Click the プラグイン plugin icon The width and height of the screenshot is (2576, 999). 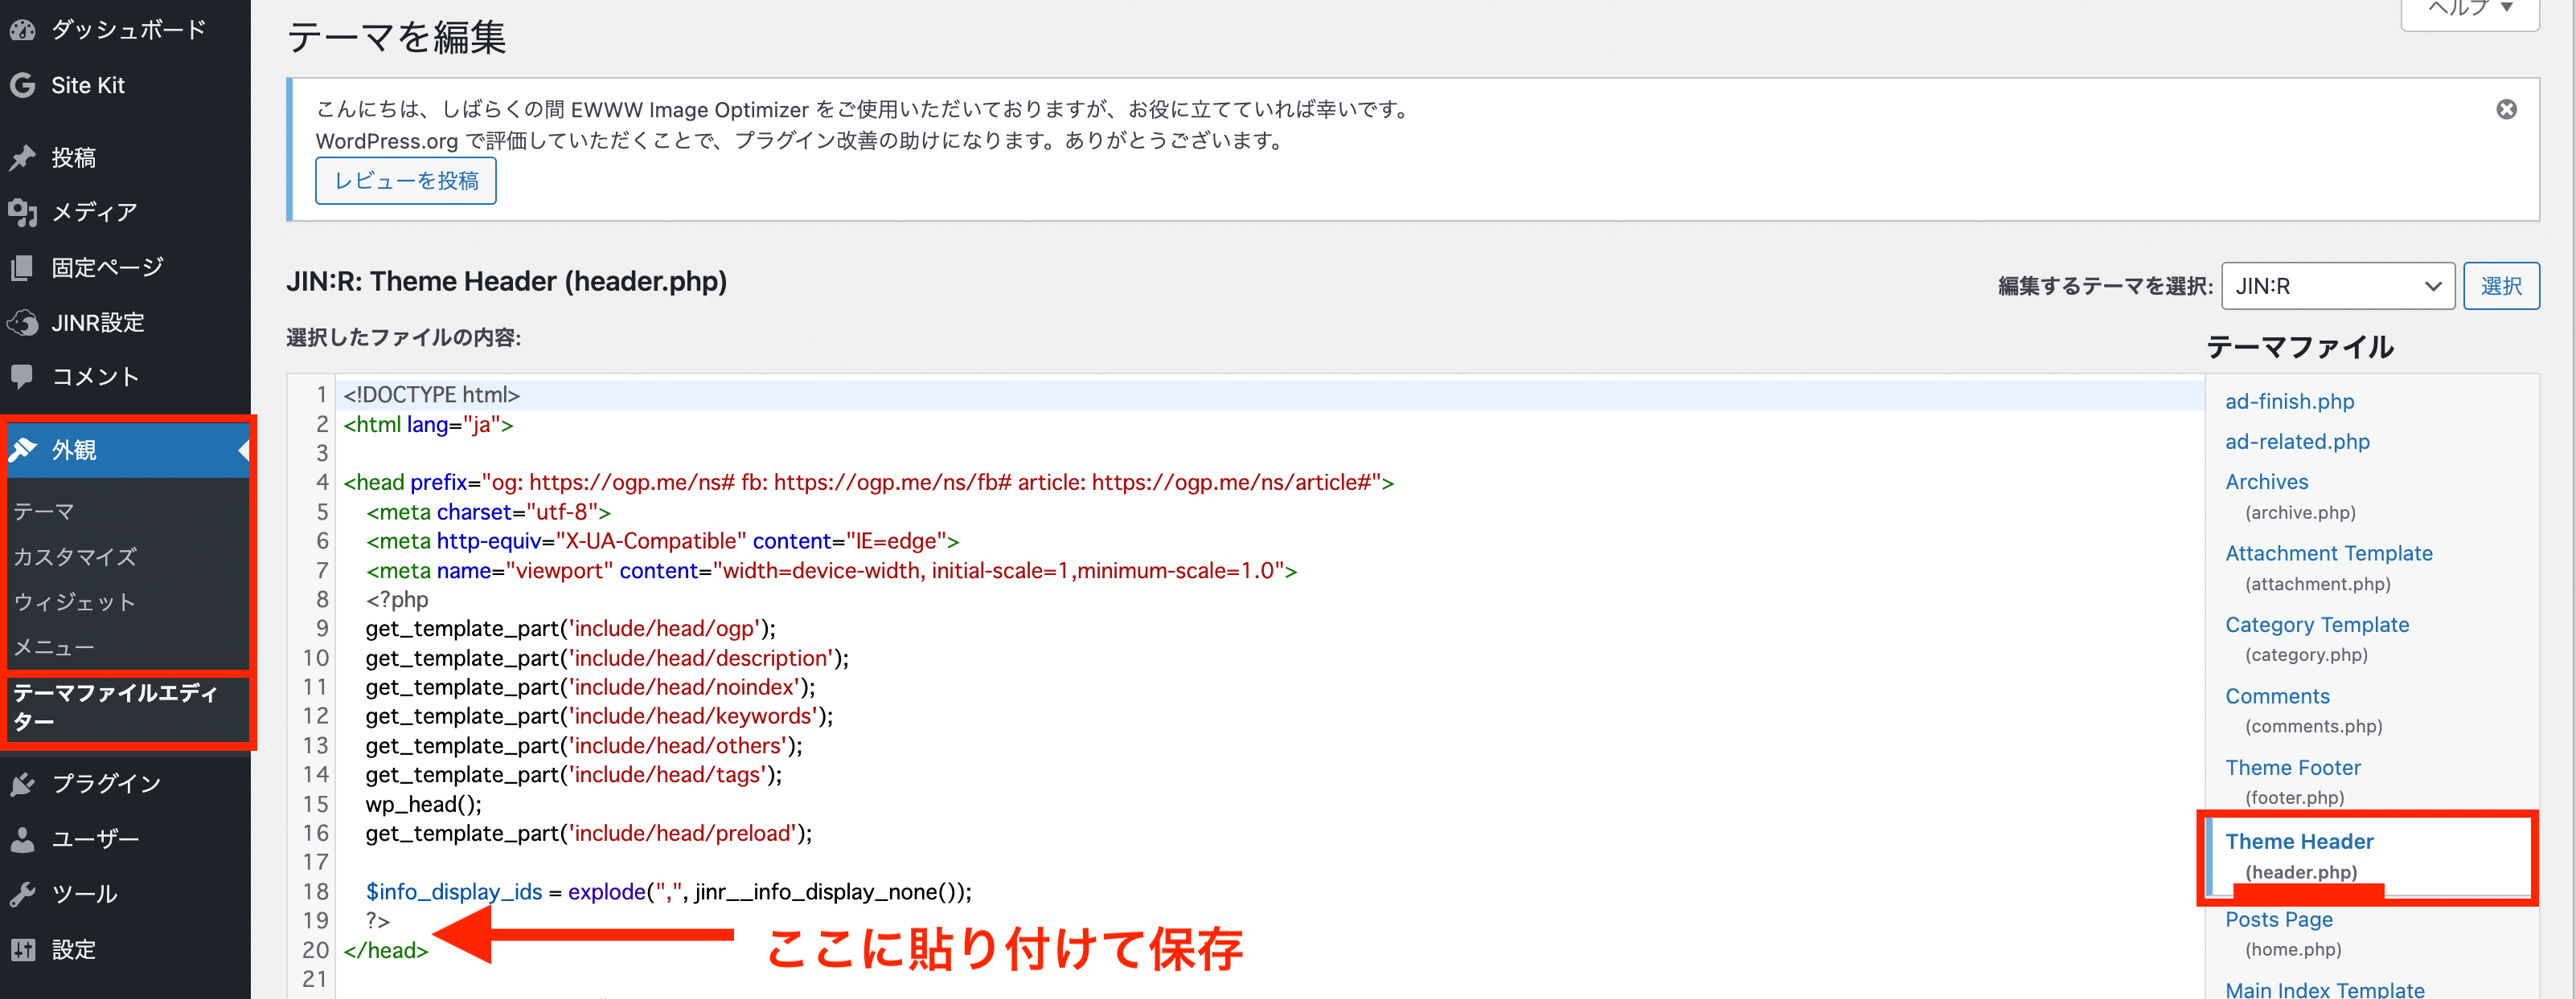(22, 783)
